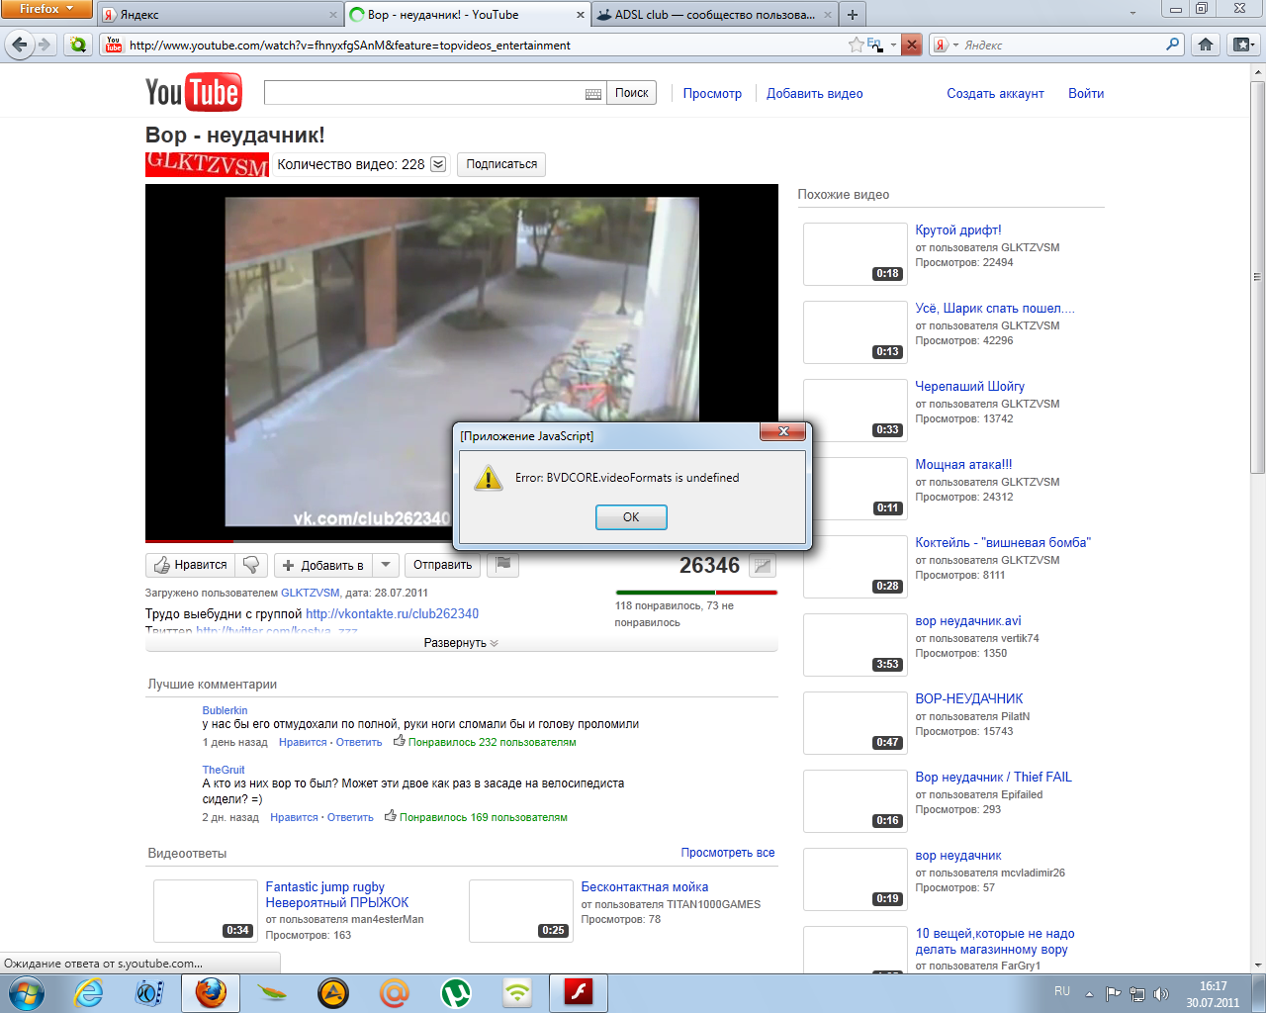The image size is (1266, 1013).
Task: Open the Мощная атака!!! related video
Action: click(963, 464)
